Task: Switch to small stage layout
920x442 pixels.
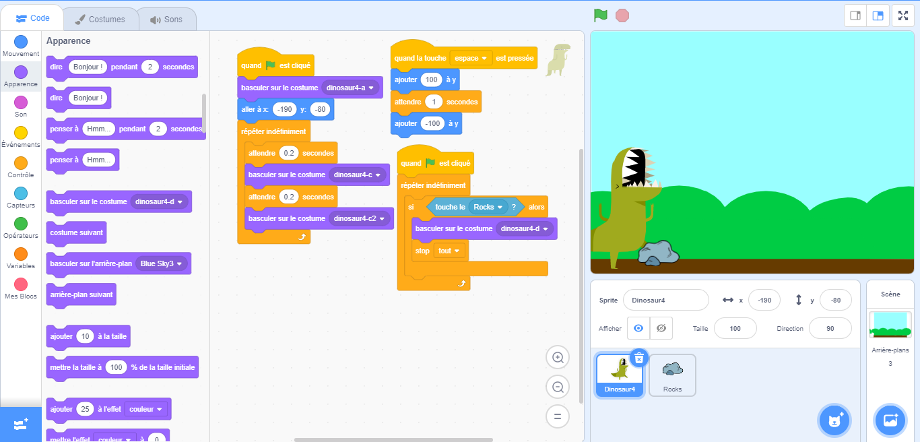Action: tap(855, 15)
